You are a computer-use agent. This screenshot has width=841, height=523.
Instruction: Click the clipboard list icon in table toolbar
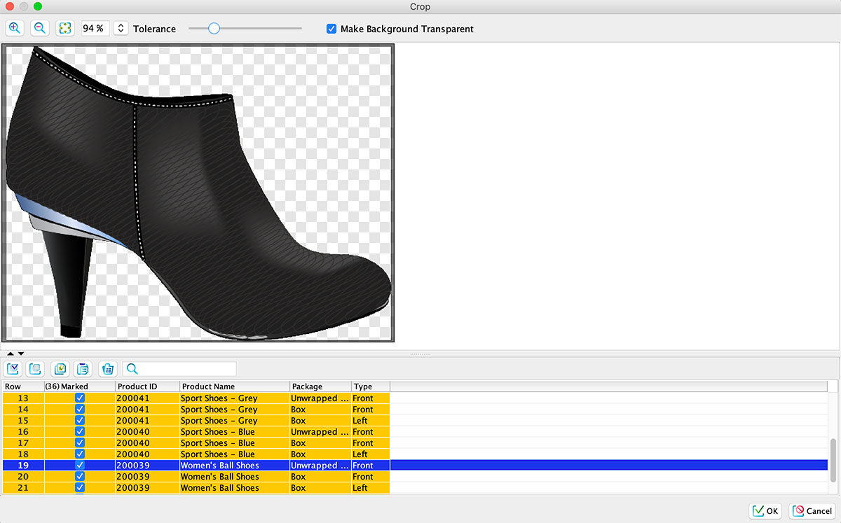(83, 369)
